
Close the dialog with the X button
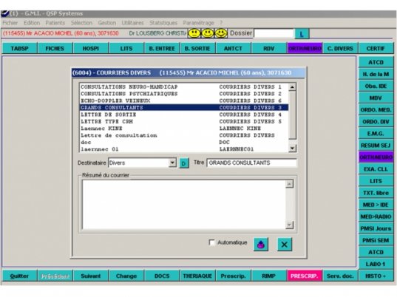(285, 245)
